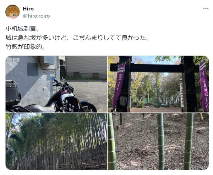Click the second line about steep slopes
Viewport: 213px width, 175px height.
[77, 38]
